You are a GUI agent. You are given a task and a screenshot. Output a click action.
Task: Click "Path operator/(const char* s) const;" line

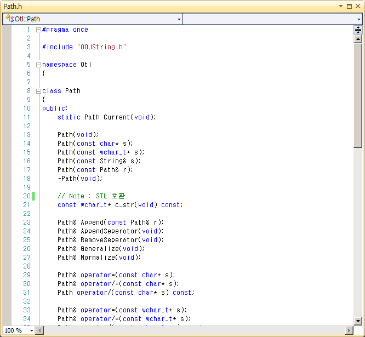coord(126,293)
